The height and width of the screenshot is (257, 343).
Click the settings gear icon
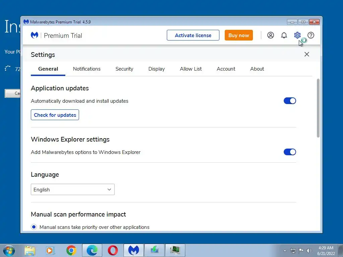point(297,35)
